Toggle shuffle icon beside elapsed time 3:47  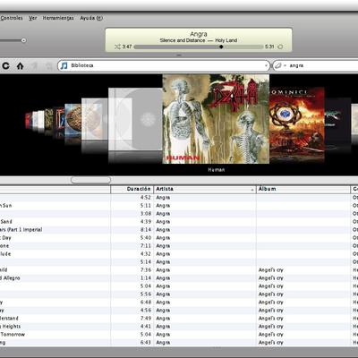click(x=117, y=47)
